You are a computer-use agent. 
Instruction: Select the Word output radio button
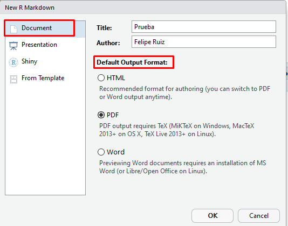pos(101,152)
